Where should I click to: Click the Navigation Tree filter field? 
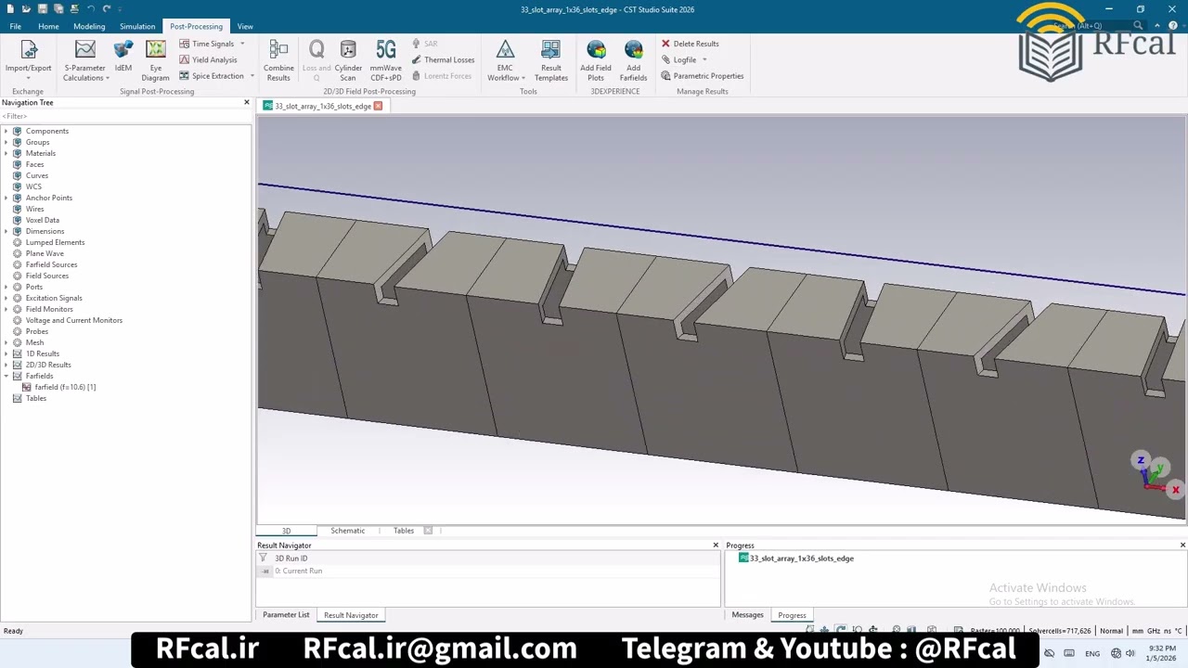[125, 116]
